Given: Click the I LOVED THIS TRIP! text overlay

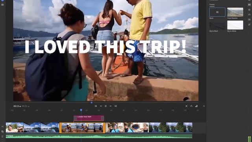Looking at the screenshot, I should coord(106,47).
